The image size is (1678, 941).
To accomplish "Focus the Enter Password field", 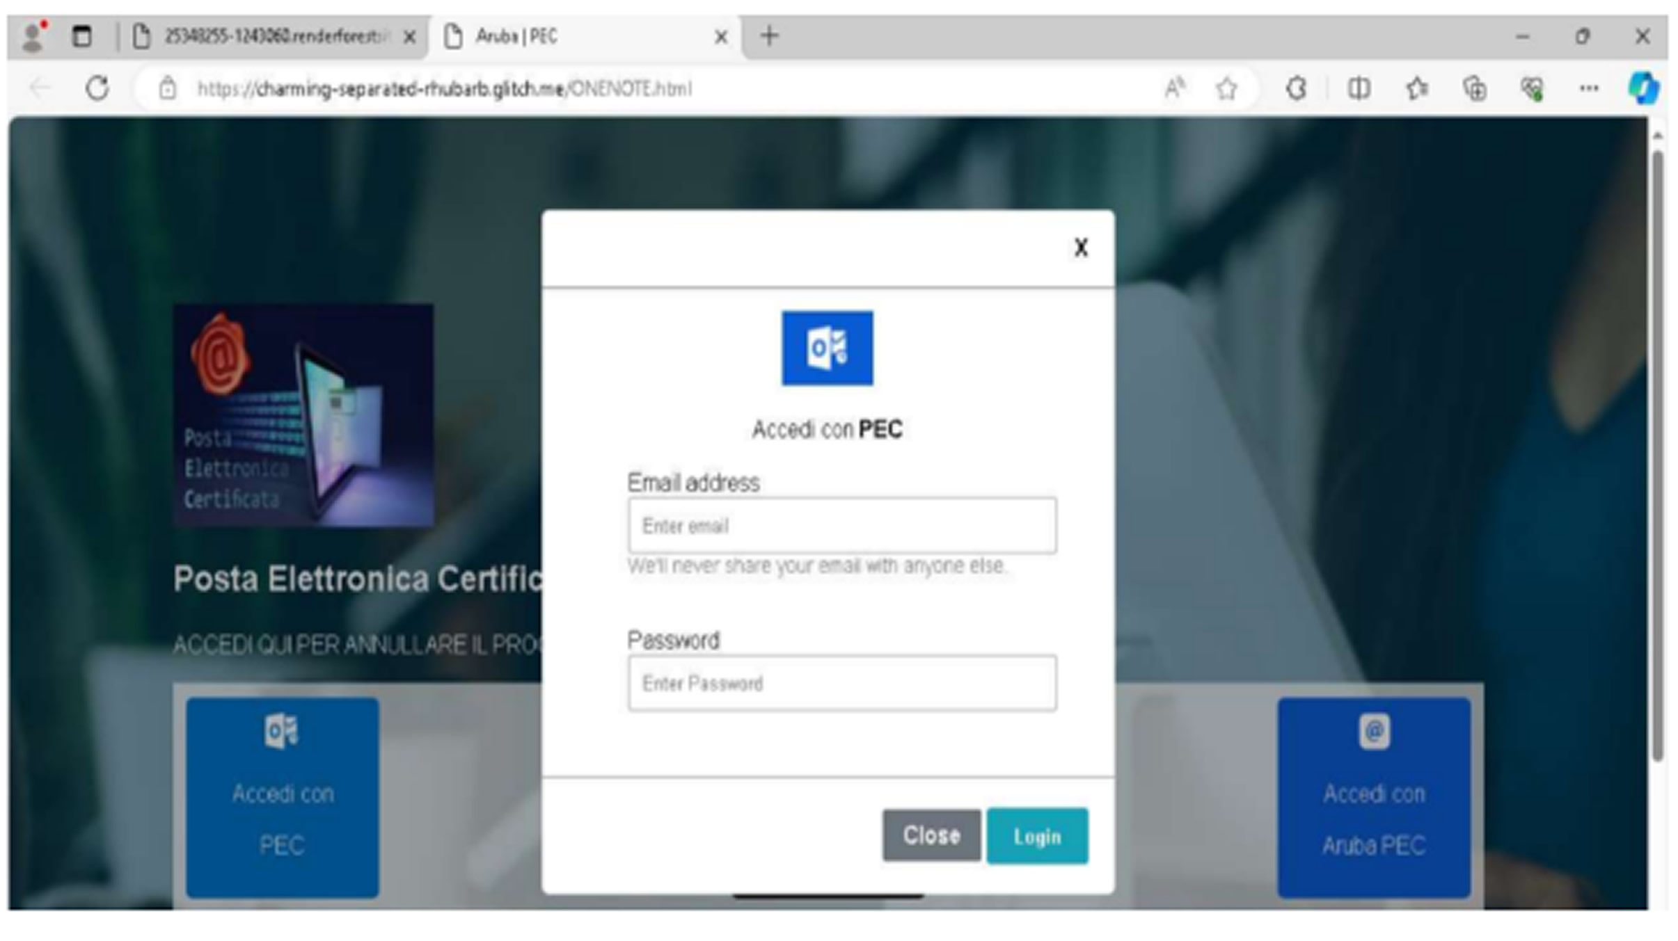I will point(841,683).
